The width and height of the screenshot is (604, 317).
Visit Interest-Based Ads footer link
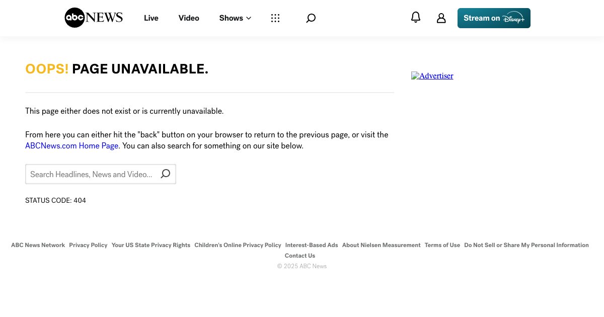[x=312, y=245]
